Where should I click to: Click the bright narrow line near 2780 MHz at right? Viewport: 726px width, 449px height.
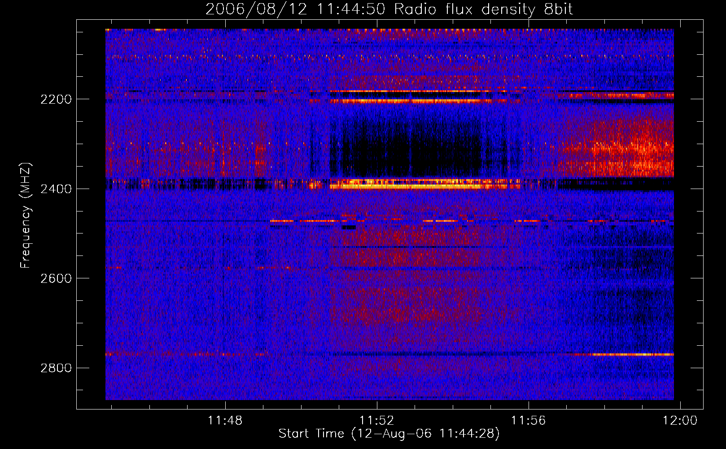coord(624,355)
